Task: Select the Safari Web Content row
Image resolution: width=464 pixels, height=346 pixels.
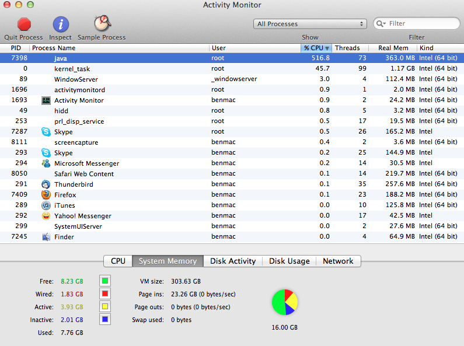Action: [232, 174]
